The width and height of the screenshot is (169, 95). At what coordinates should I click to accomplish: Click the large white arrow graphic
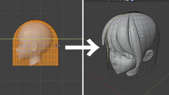click(82, 47)
